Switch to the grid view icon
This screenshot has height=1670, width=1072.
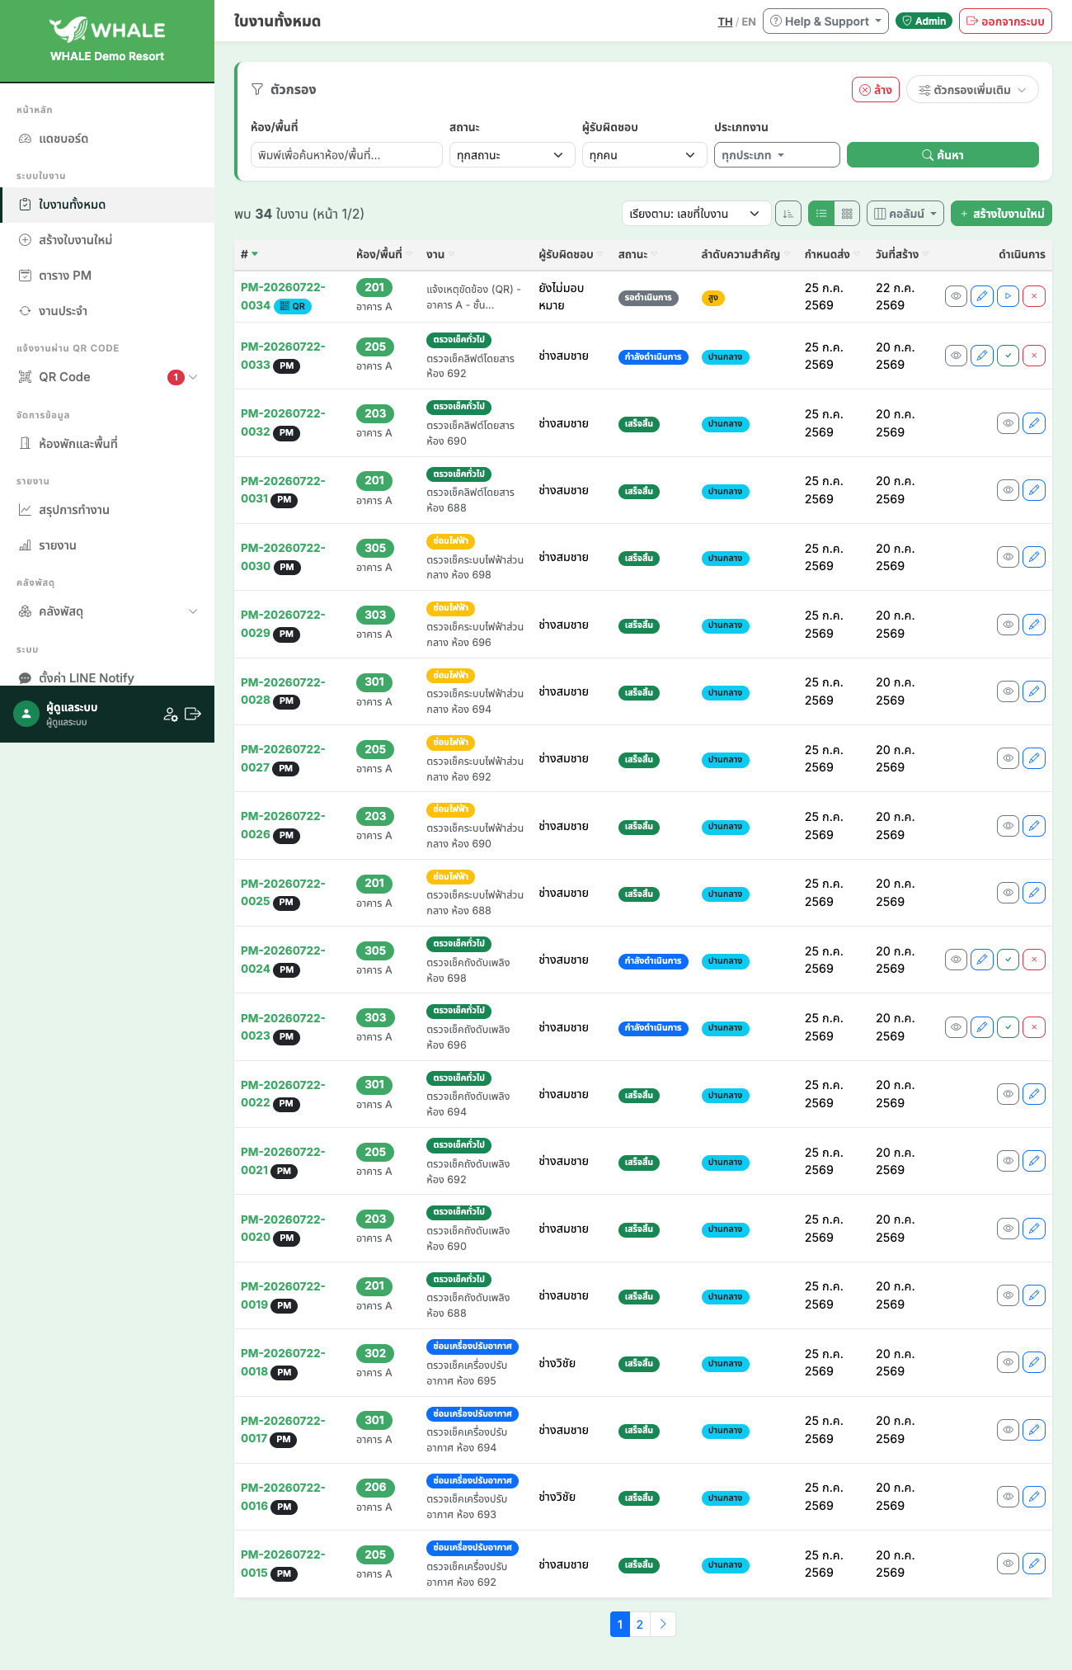(x=847, y=214)
